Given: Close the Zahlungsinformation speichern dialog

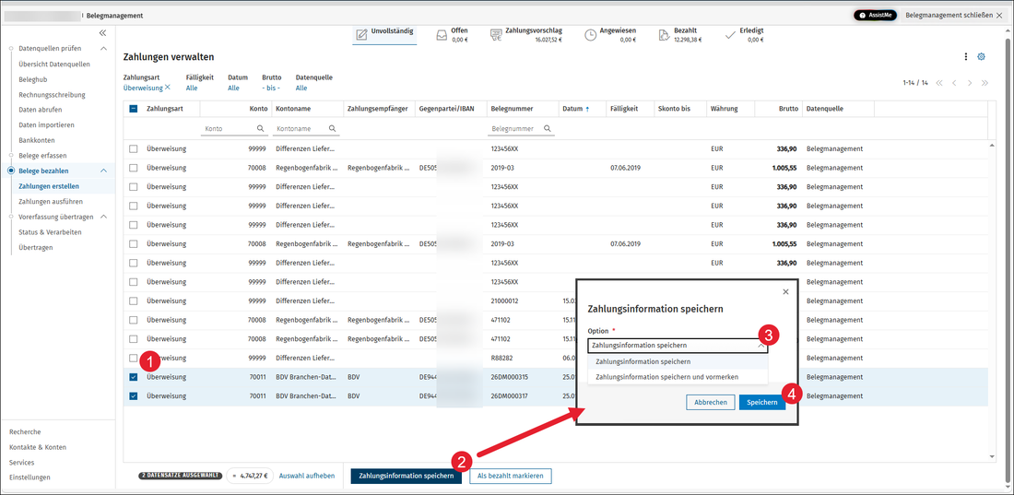Looking at the screenshot, I should pos(785,292).
